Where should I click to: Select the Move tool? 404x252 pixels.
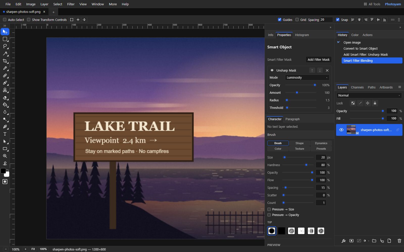click(5, 32)
